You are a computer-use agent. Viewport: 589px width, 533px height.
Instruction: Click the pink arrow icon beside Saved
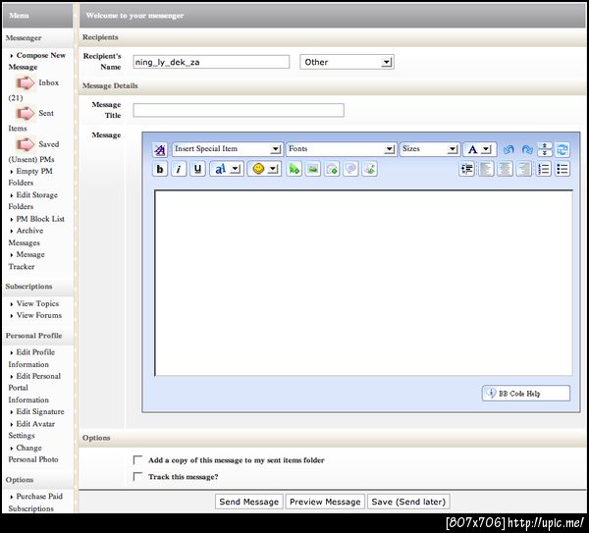tap(26, 144)
